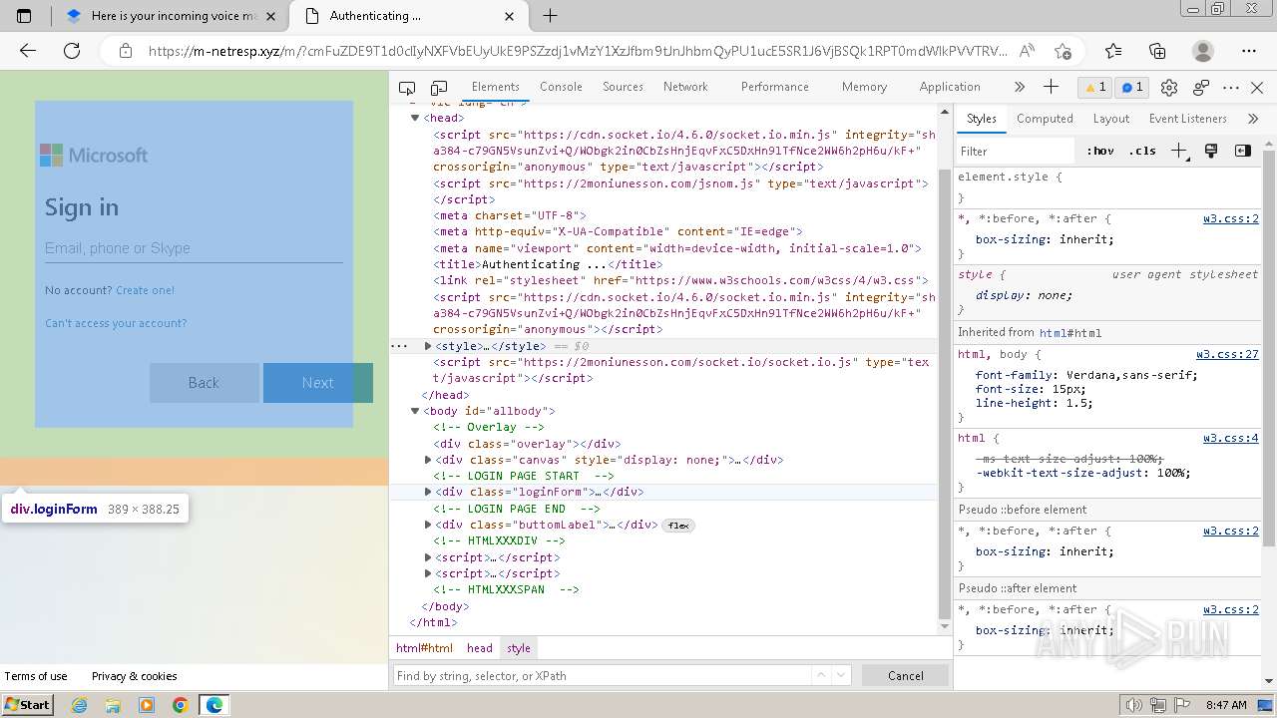Open the Application tab
The image size is (1277, 718).
950,87
